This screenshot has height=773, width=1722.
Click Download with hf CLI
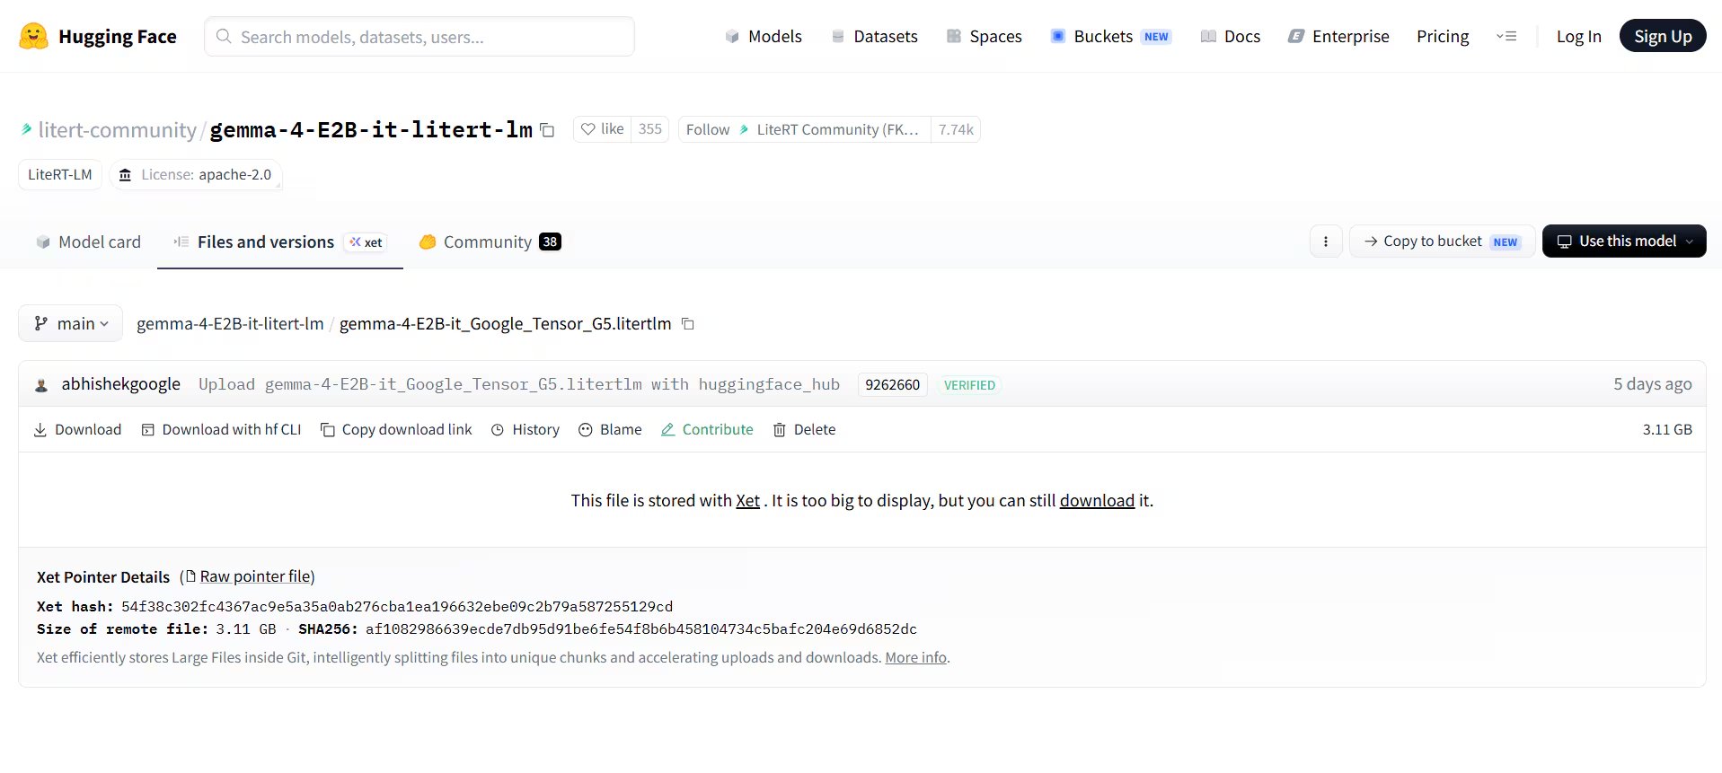[221, 430]
